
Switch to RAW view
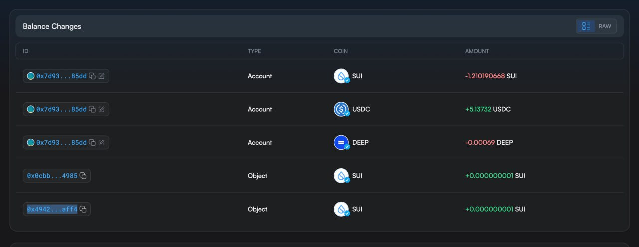click(x=605, y=26)
